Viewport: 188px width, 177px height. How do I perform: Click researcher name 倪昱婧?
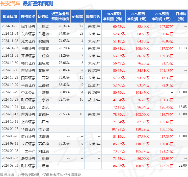pyautogui.click(x=43, y=41)
